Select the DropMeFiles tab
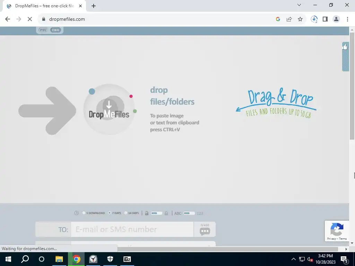This screenshot has width=355, height=266. coord(44,6)
